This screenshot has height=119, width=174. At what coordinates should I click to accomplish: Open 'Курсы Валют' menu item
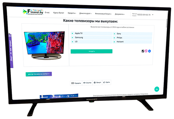click(59, 13)
